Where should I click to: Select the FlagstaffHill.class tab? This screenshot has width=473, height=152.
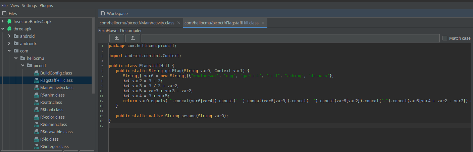(221, 23)
